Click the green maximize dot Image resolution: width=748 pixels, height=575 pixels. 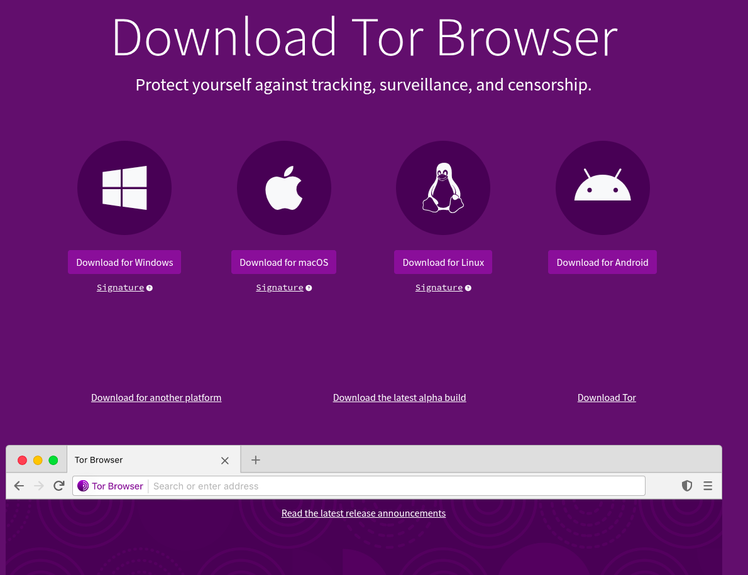click(53, 460)
